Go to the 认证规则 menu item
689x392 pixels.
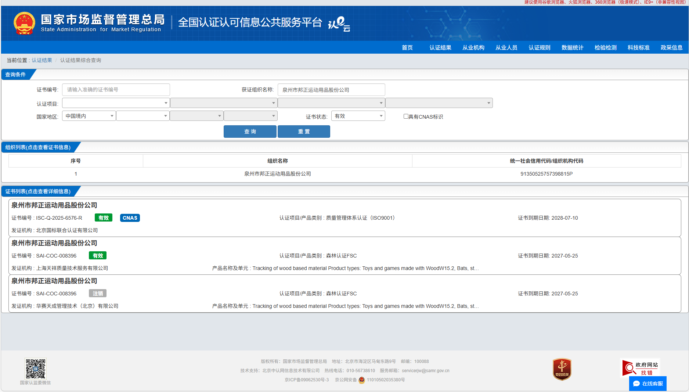tap(539, 47)
